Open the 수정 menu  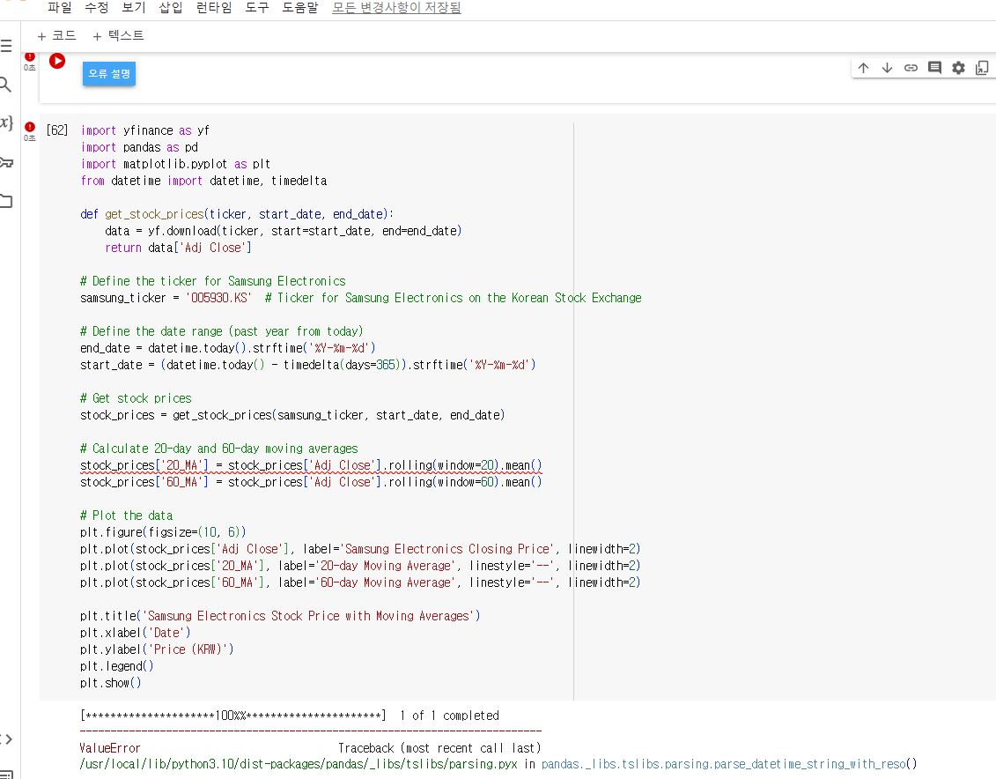point(97,8)
